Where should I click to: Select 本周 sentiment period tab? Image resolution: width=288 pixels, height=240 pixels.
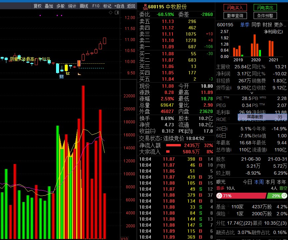click(259, 182)
